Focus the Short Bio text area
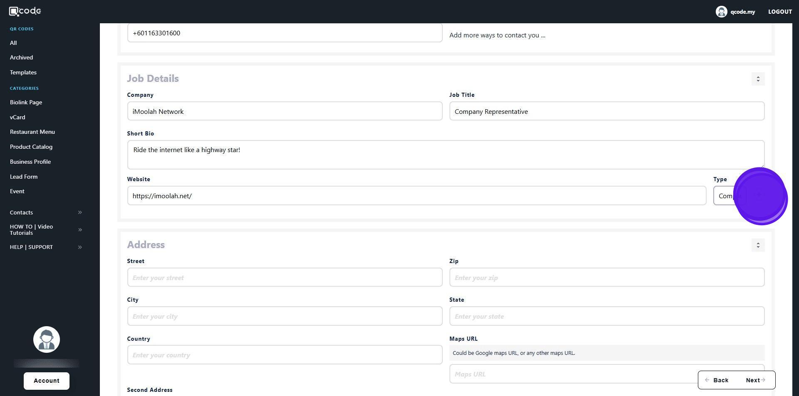The image size is (799, 396). click(445, 155)
